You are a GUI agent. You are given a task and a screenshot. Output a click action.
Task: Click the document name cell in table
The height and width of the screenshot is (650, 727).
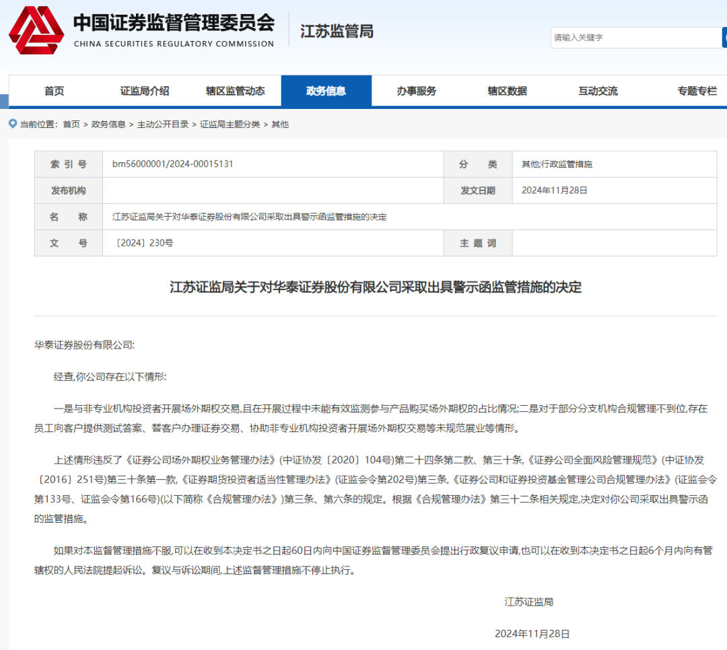[x=409, y=217]
